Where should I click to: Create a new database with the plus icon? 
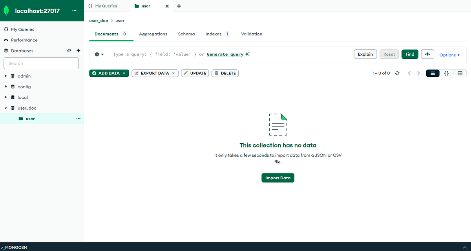[78, 51]
